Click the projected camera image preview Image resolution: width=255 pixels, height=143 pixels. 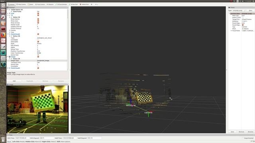(37, 110)
